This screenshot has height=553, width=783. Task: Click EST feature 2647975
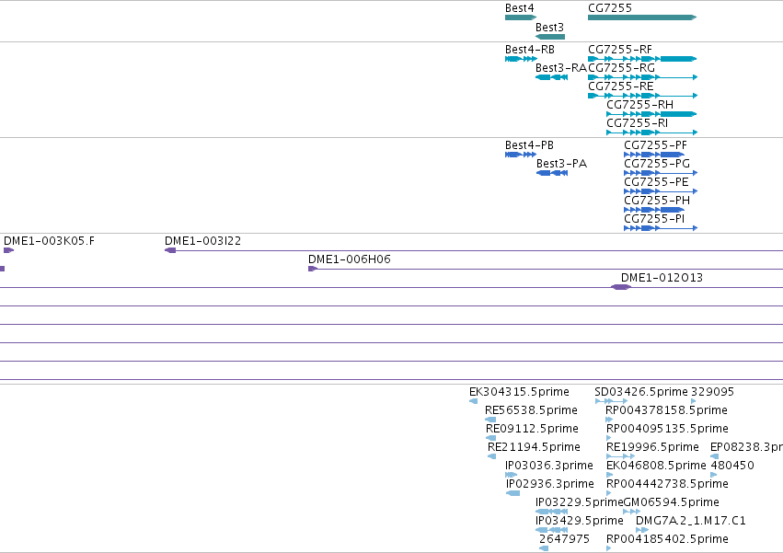[x=544, y=548]
